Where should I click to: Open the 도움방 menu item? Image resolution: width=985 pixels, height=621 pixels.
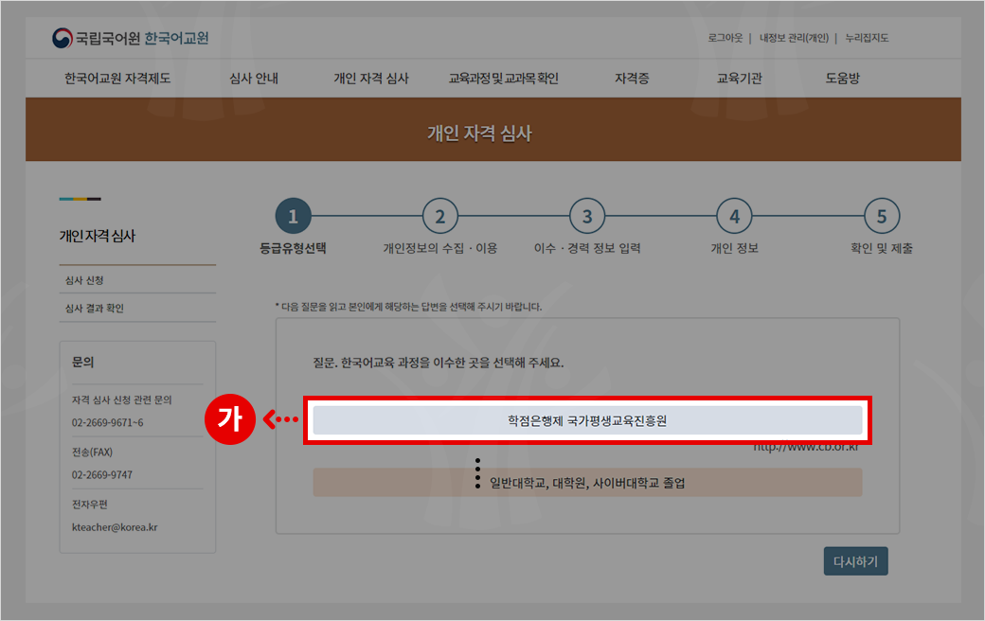pos(842,79)
